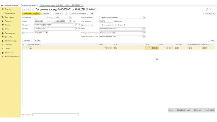Add document to favorites with the star
Image resolution: width=217 pixels, height=122 pixels.
click(x=33, y=9)
